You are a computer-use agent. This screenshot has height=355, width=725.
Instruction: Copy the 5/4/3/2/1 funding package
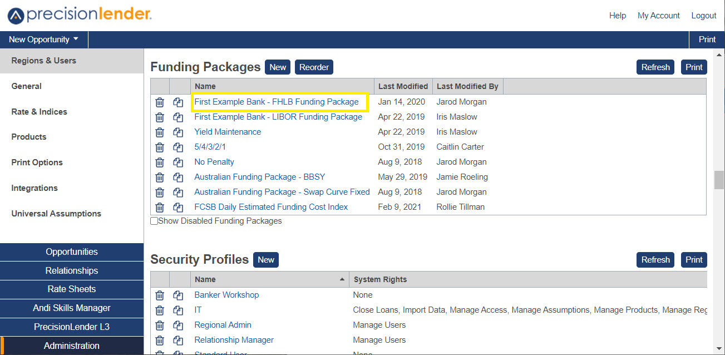click(178, 147)
